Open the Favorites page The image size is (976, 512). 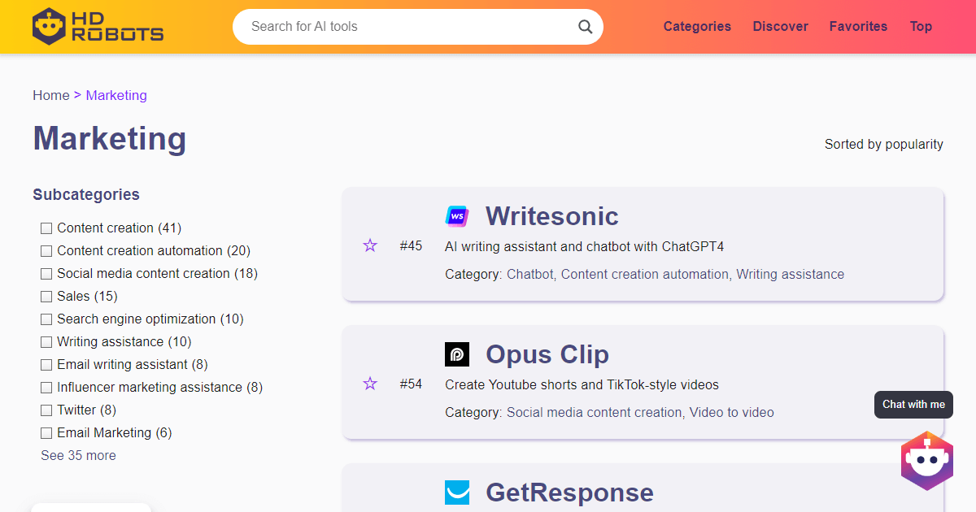pos(858,26)
